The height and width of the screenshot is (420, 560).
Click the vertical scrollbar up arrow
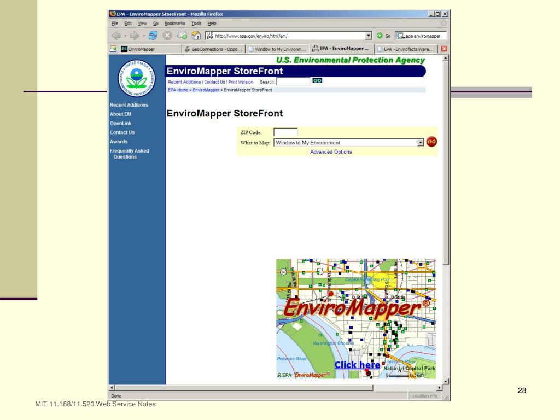pyautogui.click(x=445, y=59)
